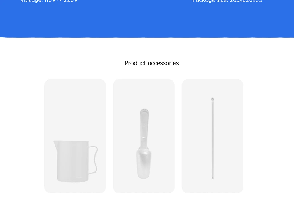This screenshot has height=201, width=294.
Task: Click the 'Voltage: 110V ~ 220V' specification text
Action: pyautogui.click(x=49, y=1)
